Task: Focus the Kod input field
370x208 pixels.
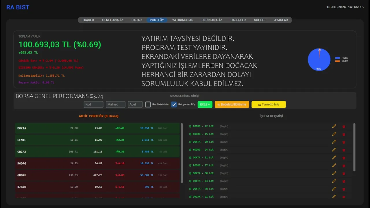Action: [94, 105]
